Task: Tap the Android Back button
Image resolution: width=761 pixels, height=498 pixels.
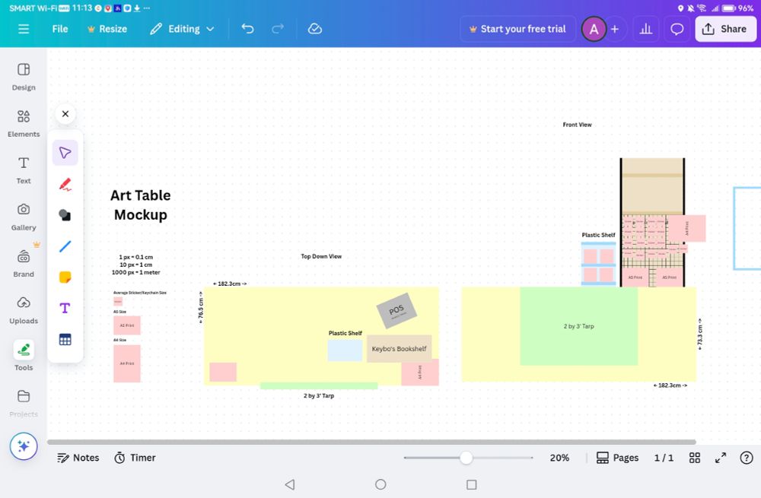Action: [290, 484]
